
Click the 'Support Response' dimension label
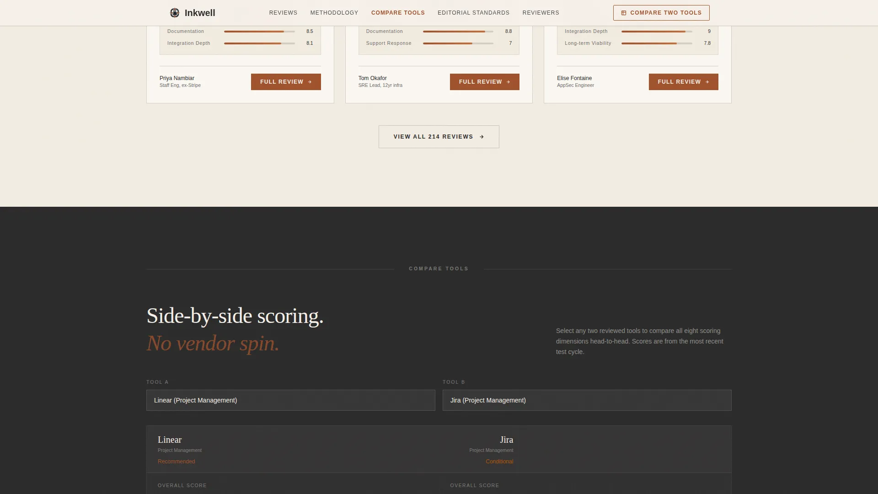389,43
